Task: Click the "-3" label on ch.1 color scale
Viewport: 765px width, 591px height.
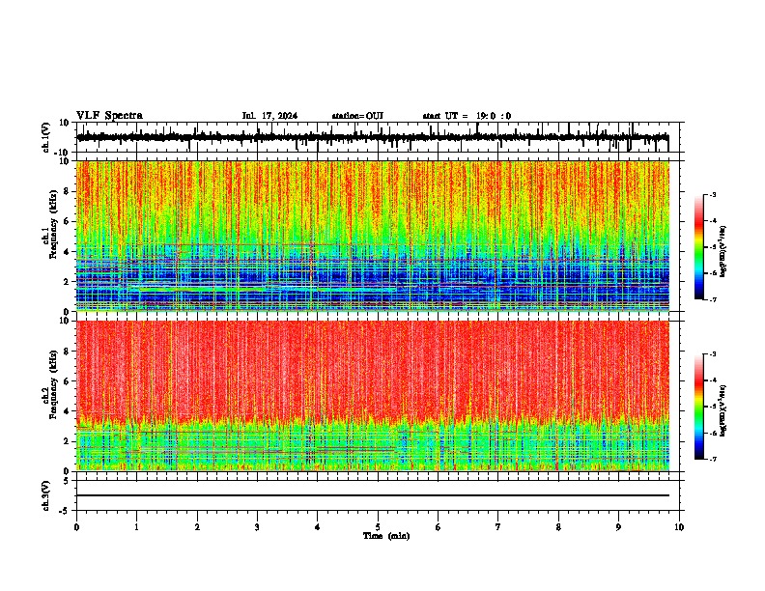Action: [713, 194]
